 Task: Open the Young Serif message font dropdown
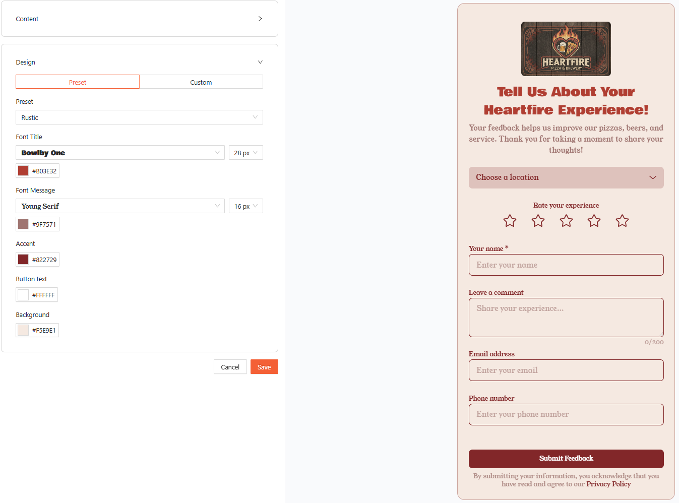tap(120, 206)
